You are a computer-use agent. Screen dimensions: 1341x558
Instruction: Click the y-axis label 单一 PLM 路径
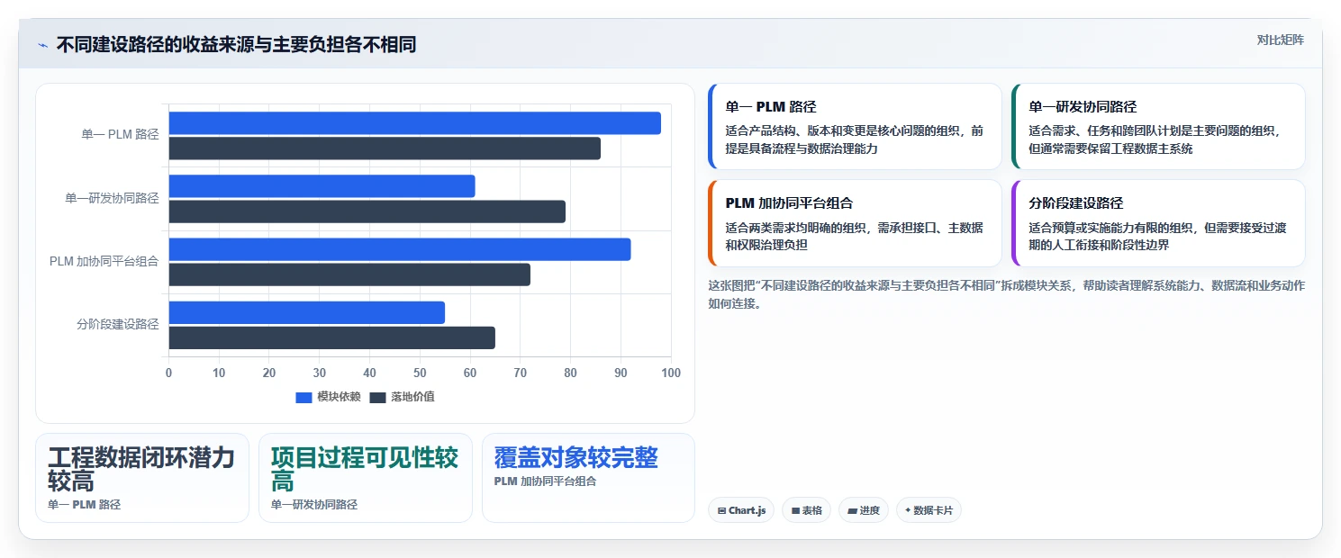point(120,135)
